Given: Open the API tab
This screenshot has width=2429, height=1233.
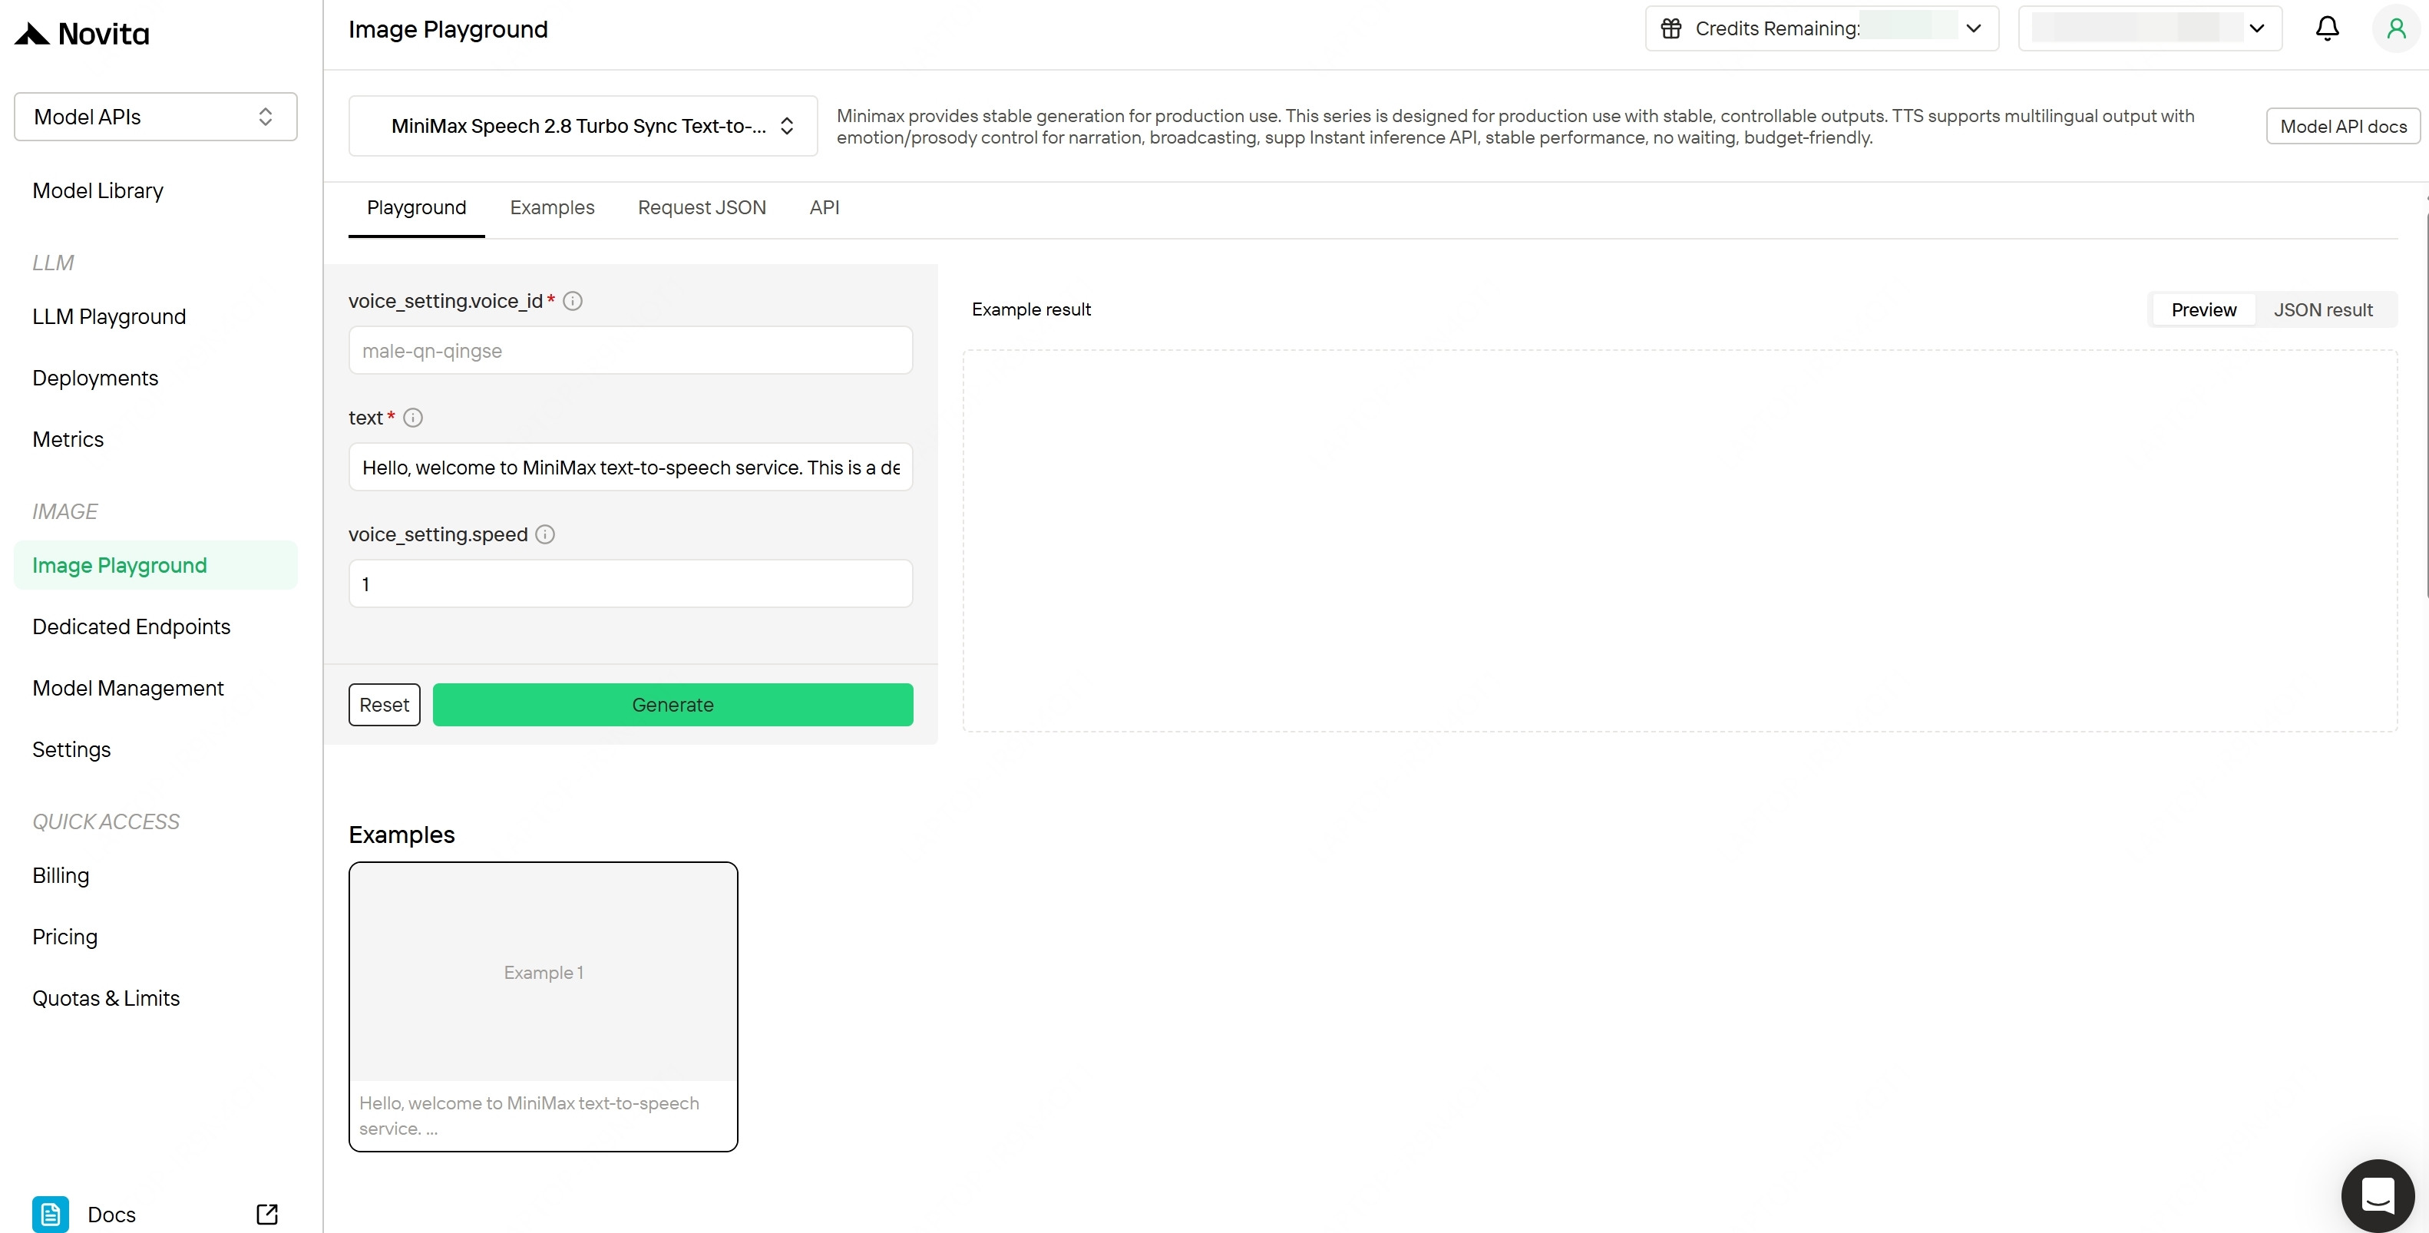Looking at the screenshot, I should [x=825, y=207].
